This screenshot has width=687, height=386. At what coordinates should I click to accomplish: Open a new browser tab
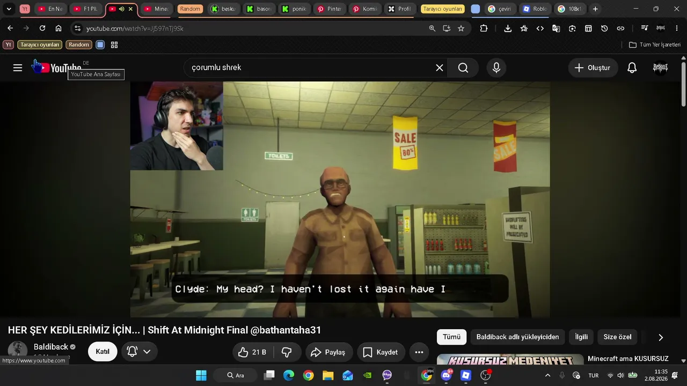pyautogui.click(x=595, y=9)
